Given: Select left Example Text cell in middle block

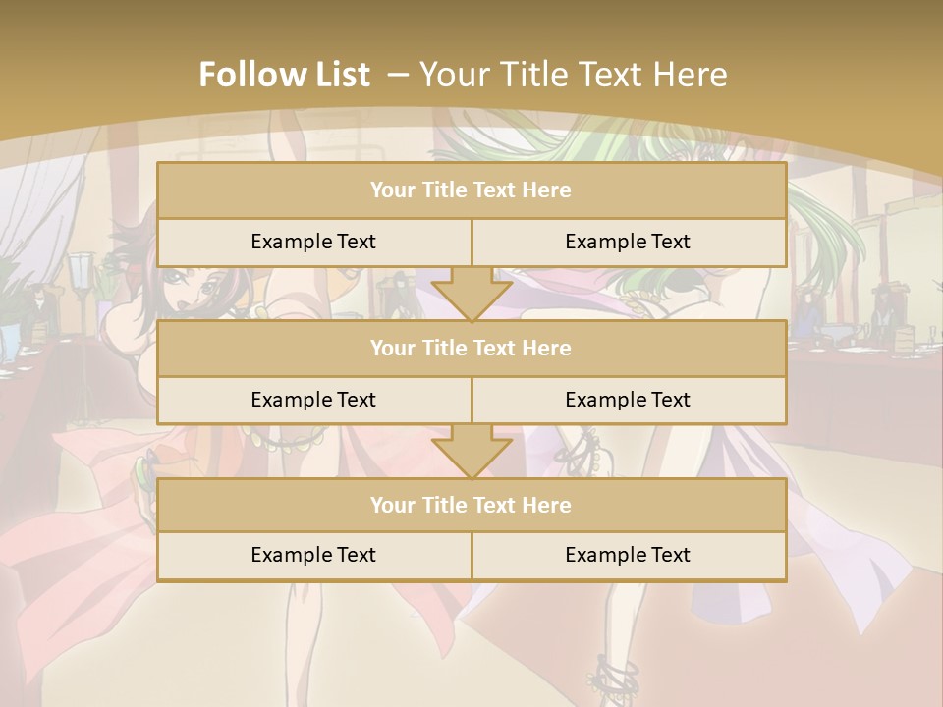Looking at the screenshot, I should point(313,400).
